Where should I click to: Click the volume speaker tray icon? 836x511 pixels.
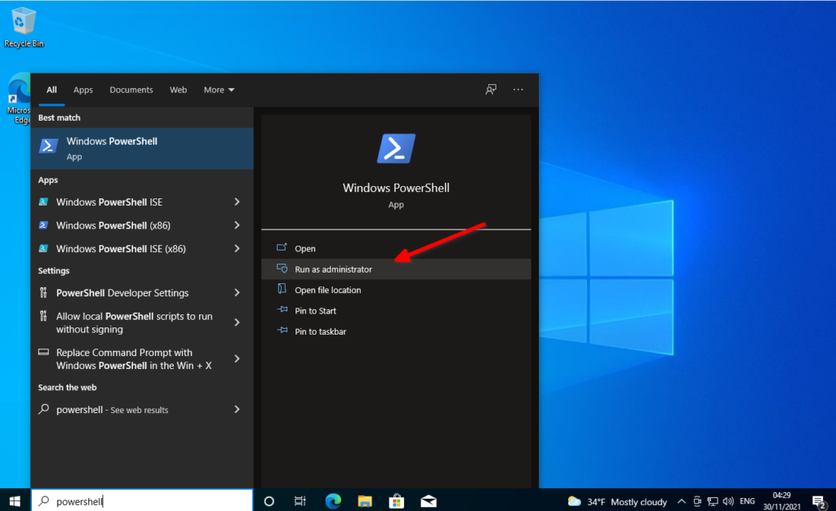[728, 501]
